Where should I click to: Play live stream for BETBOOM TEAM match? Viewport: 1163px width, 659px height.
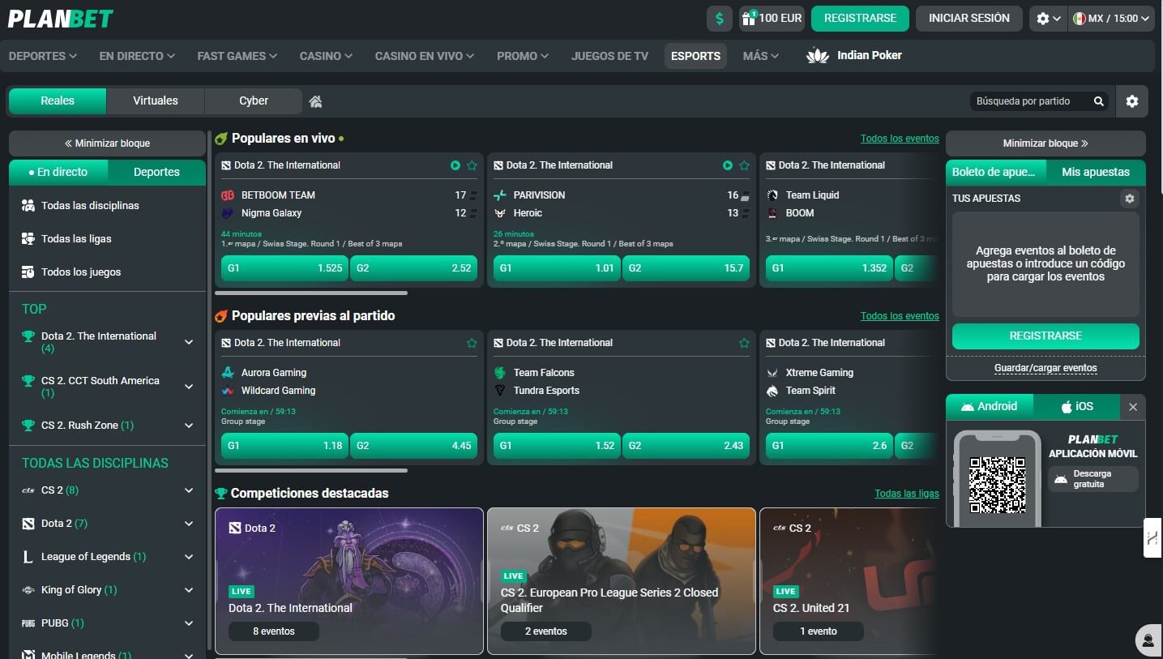pos(455,165)
